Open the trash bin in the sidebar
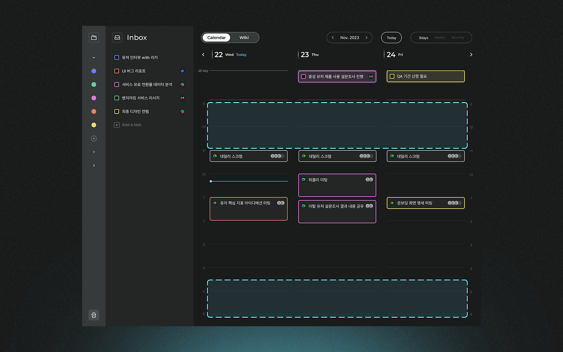 click(94, 315)
